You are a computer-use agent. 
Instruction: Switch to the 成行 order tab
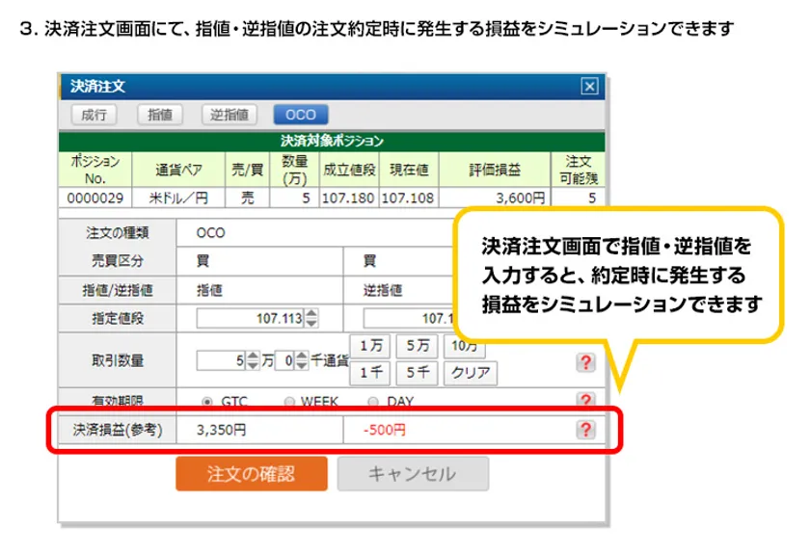(x=94, y=115)
